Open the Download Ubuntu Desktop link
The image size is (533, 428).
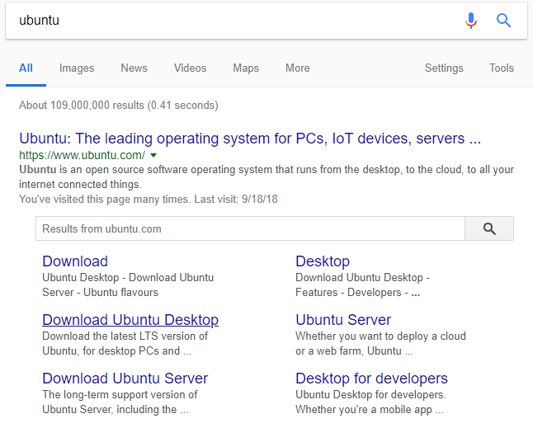(x=130, y=320)
